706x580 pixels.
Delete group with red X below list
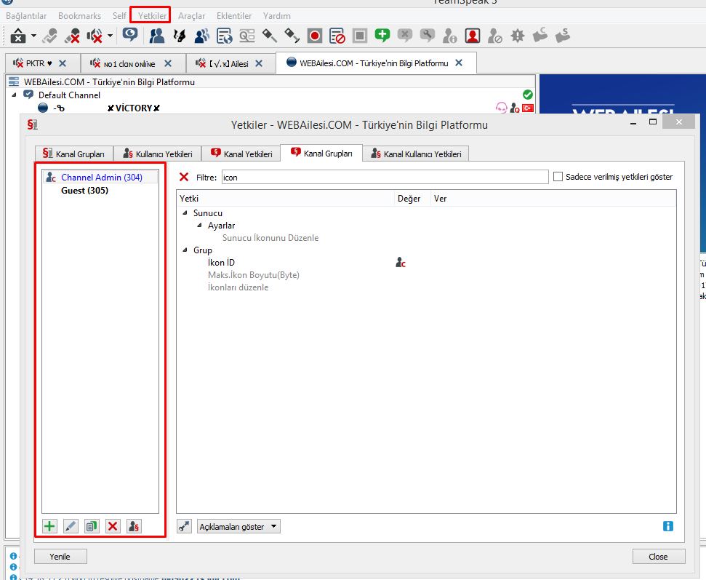click(113, 526)
